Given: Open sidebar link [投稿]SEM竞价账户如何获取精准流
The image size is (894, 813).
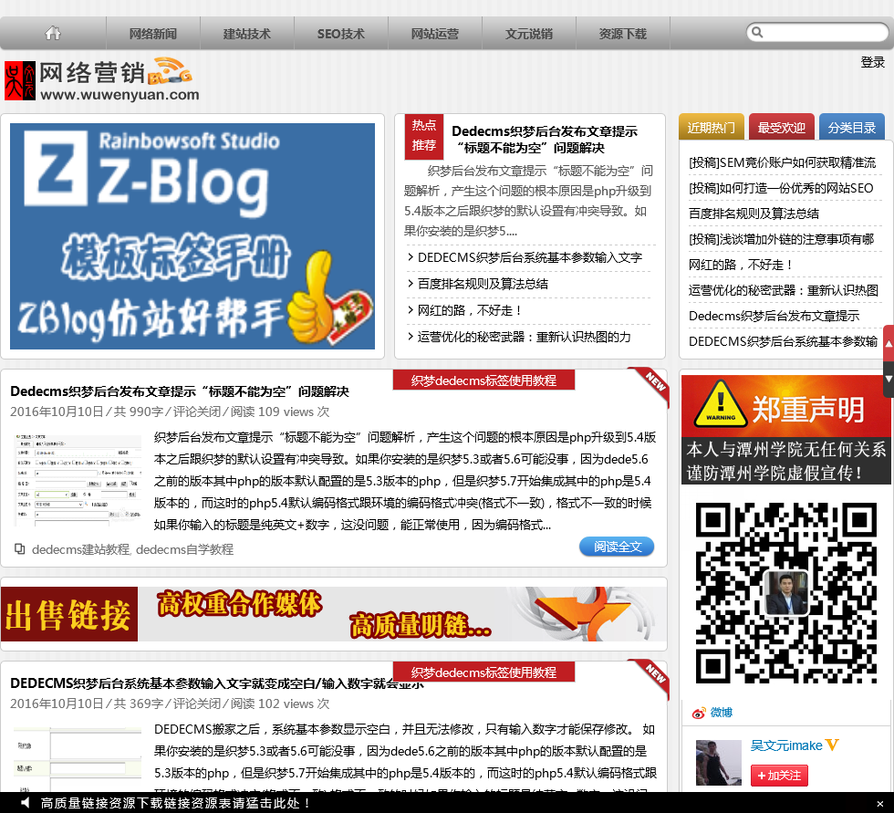Looking at the screenshot, I should (782, 162).
